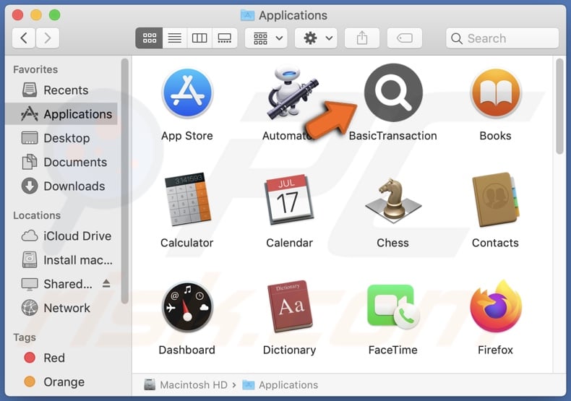The height and width of the screenshot is (401, 571).
Task: Filter by the Orange tag
Action: [61, 381]
